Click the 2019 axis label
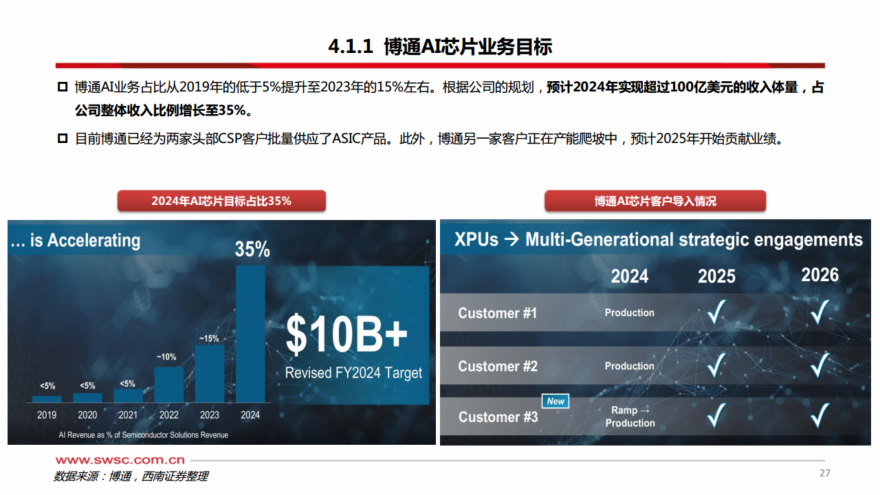This screenshot has width=880, height=495. pyautogui.click(x=47, y=415)
